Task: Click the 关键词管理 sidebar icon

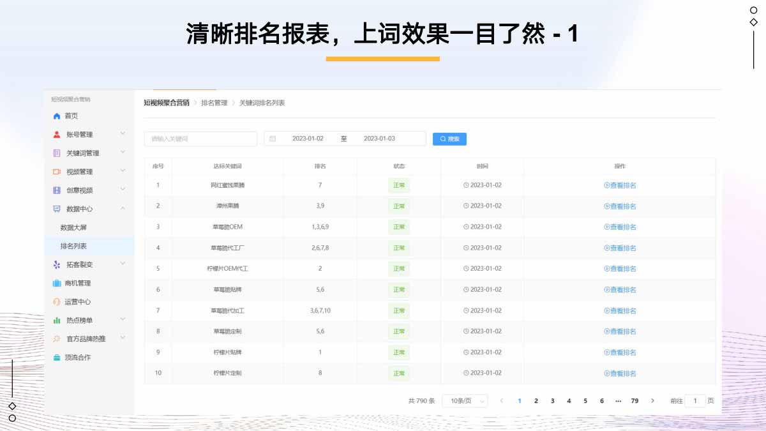Action: (57, 153)
